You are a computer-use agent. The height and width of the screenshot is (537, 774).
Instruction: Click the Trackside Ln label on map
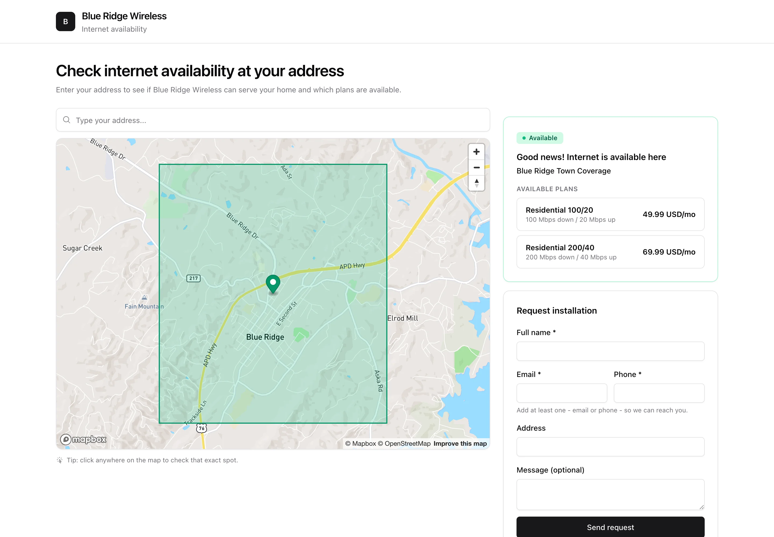195,412
